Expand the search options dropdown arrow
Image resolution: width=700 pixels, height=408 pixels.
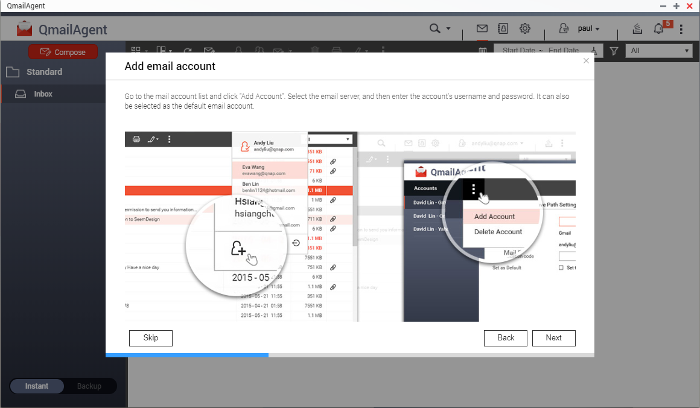(x=448, y=29)
